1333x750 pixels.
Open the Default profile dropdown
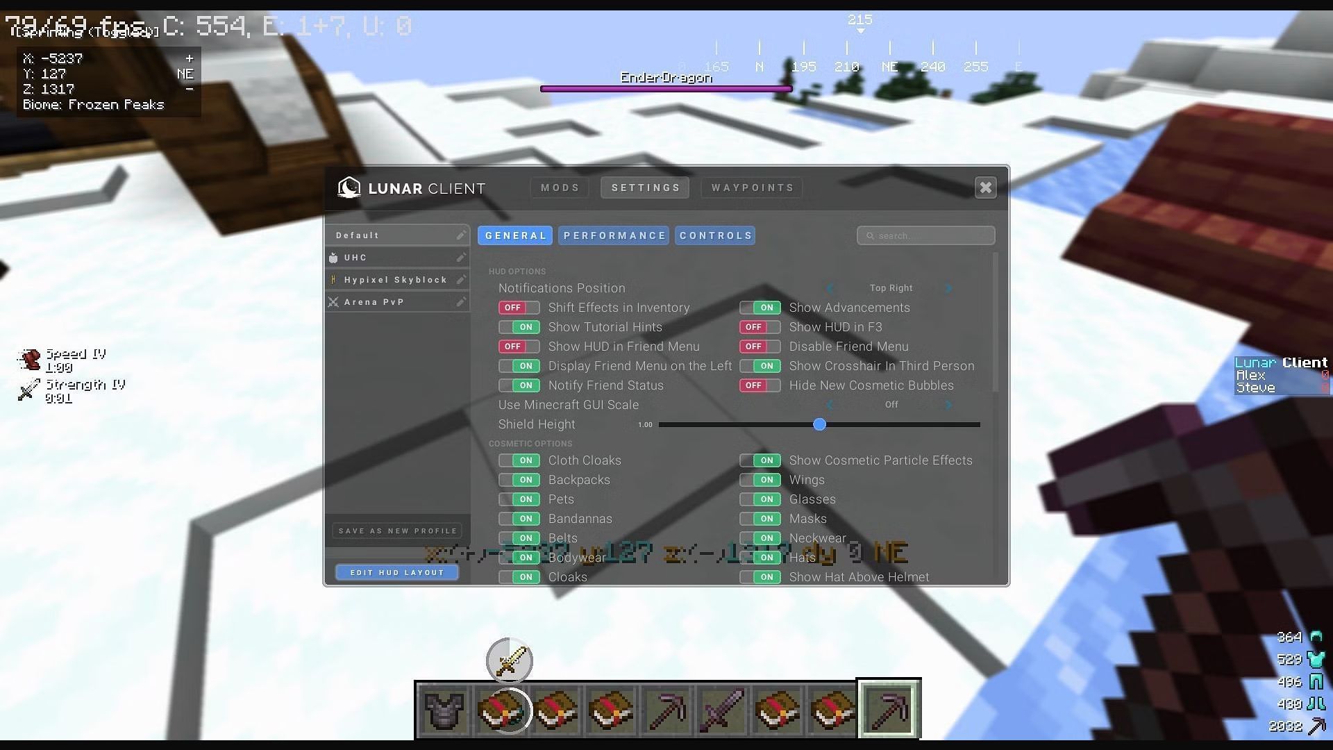397,235
